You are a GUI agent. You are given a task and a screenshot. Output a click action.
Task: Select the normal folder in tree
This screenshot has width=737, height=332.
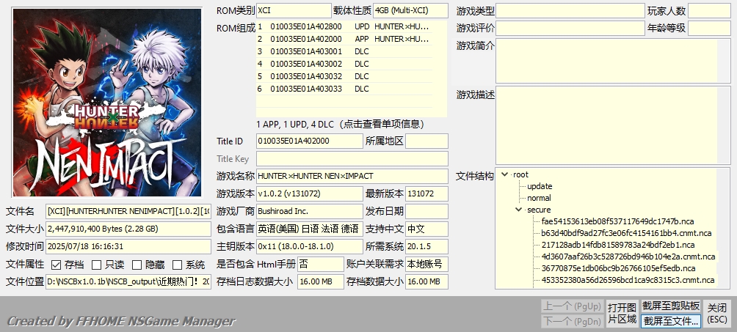click(x=539, y=198)
